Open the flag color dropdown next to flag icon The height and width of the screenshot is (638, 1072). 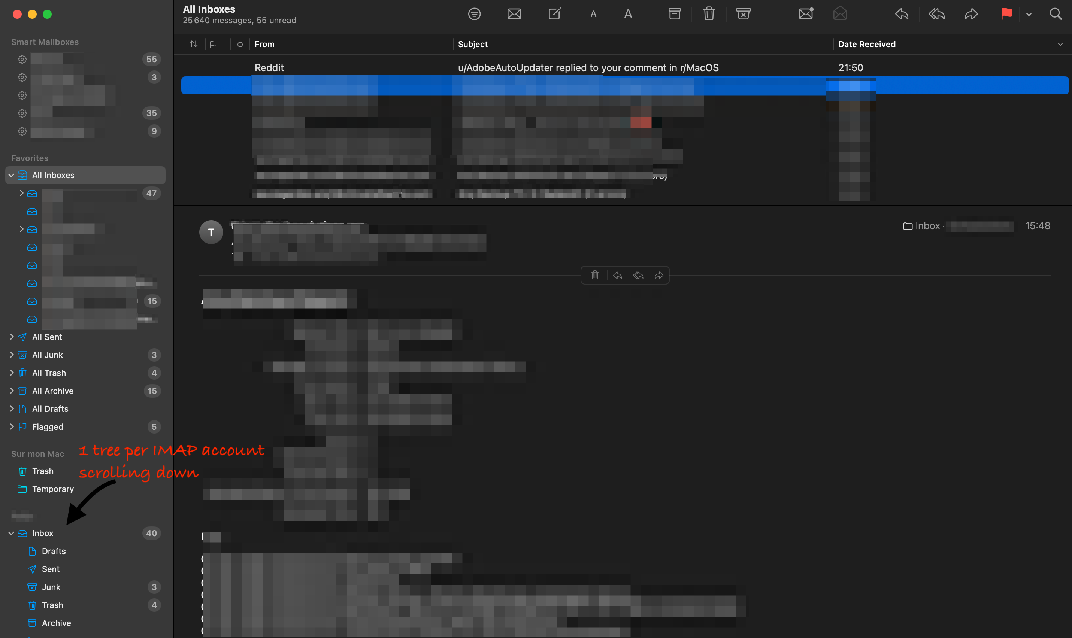[1028, 14]
